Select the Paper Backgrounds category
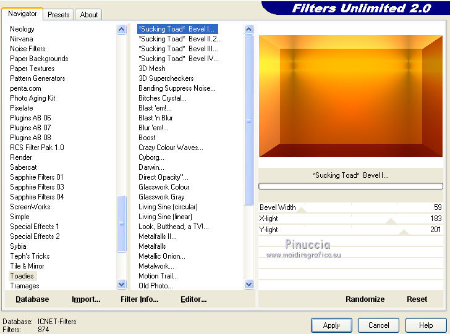The height and width of the screenshot is (334, 450). (39, 59)
